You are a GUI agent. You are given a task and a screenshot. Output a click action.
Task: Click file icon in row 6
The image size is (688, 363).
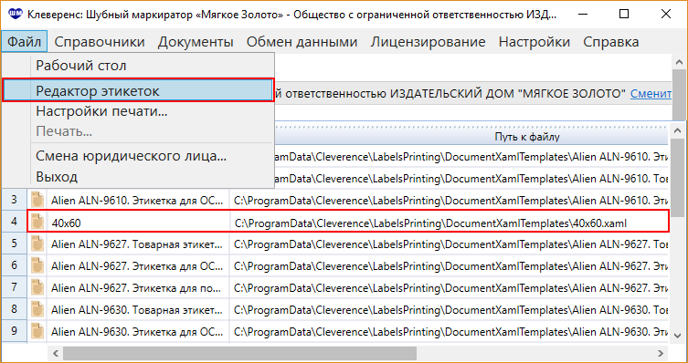[x=37, y=265]
